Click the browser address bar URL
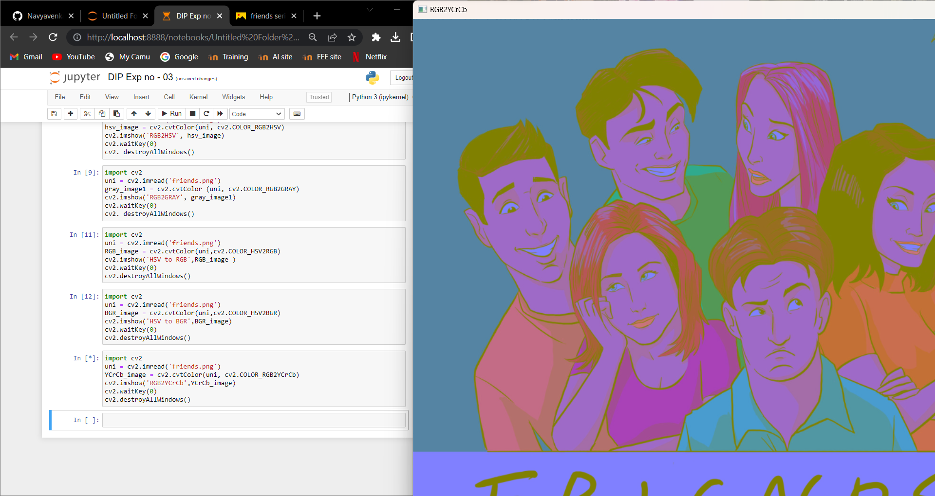This screenshot has height=496, width=935. coord(193,37)
